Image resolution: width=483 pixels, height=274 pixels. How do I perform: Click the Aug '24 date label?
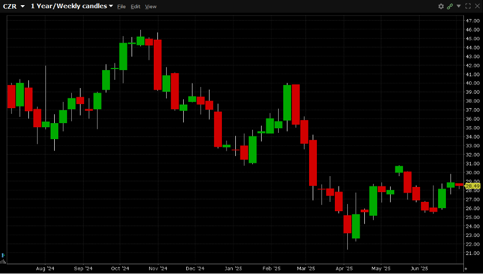[45, 268]
